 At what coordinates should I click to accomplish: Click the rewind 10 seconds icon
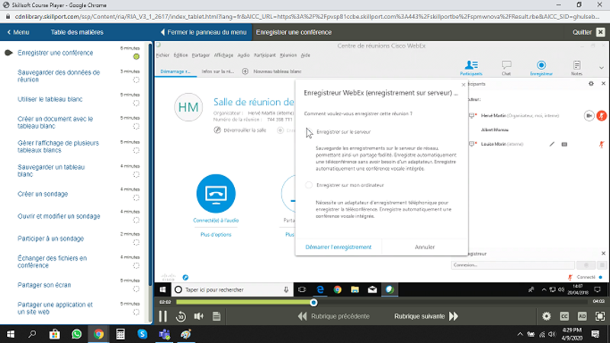tap(181, 316)
